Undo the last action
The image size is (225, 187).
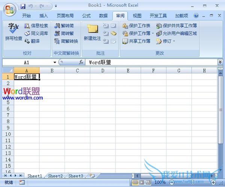31,6
